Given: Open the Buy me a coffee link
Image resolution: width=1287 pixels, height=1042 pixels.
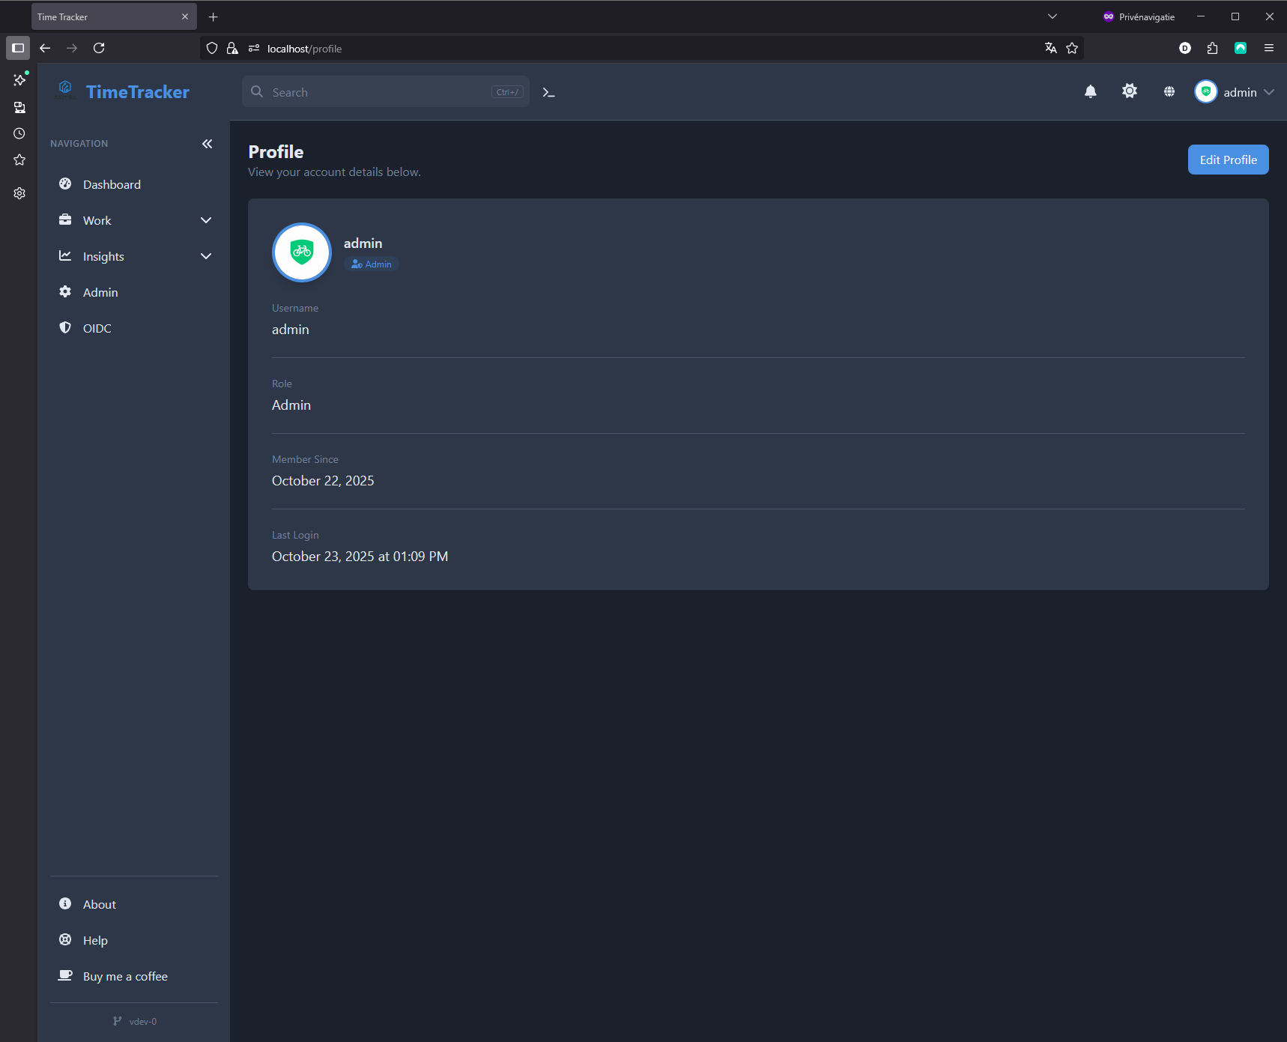Looking at the screenshot, I should [x=125, y=976].
